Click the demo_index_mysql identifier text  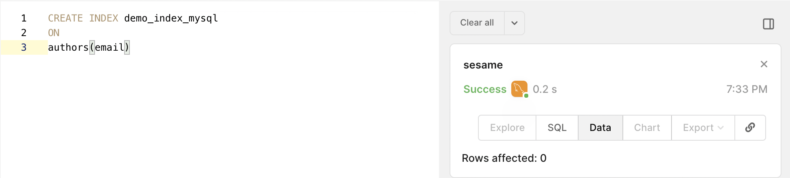coord(171,18)
